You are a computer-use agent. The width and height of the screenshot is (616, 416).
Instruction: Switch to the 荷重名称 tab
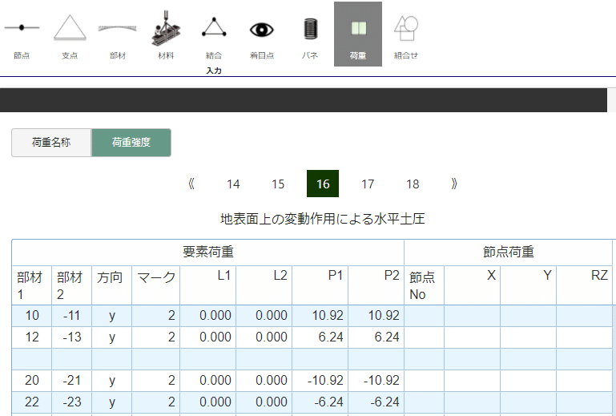tap(51, 143)
